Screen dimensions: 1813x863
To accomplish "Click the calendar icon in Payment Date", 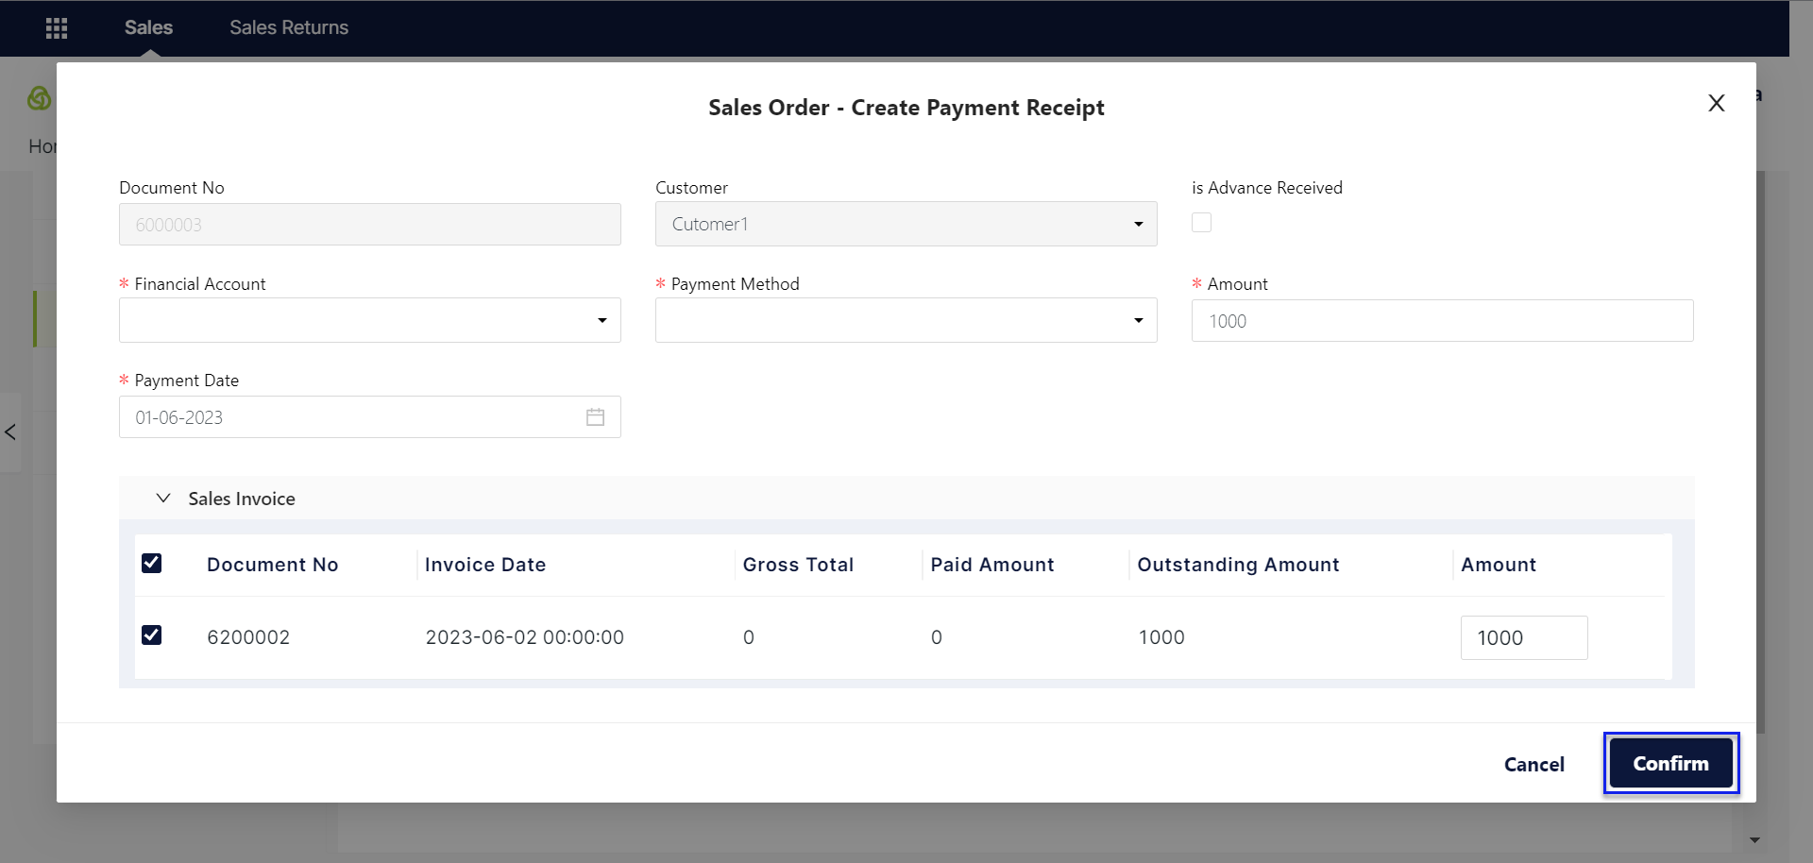I will [x=595, y=417].
